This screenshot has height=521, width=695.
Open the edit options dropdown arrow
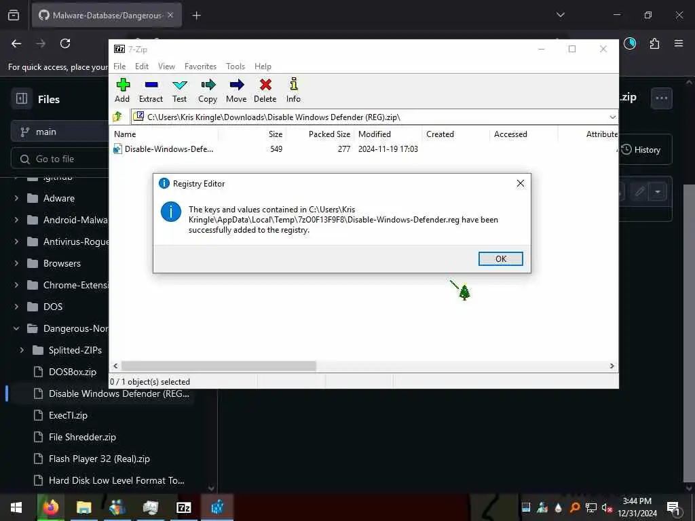coord(658,191)
